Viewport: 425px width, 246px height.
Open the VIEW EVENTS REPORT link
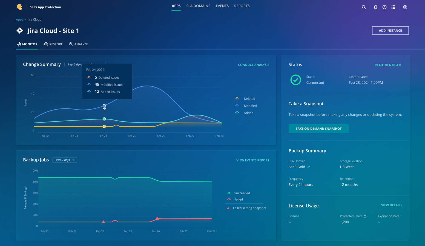pyautogui.click(x=253, y=160)
